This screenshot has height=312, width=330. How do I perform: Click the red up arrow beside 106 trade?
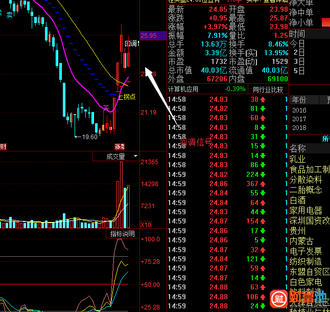[x=263, y=297]
